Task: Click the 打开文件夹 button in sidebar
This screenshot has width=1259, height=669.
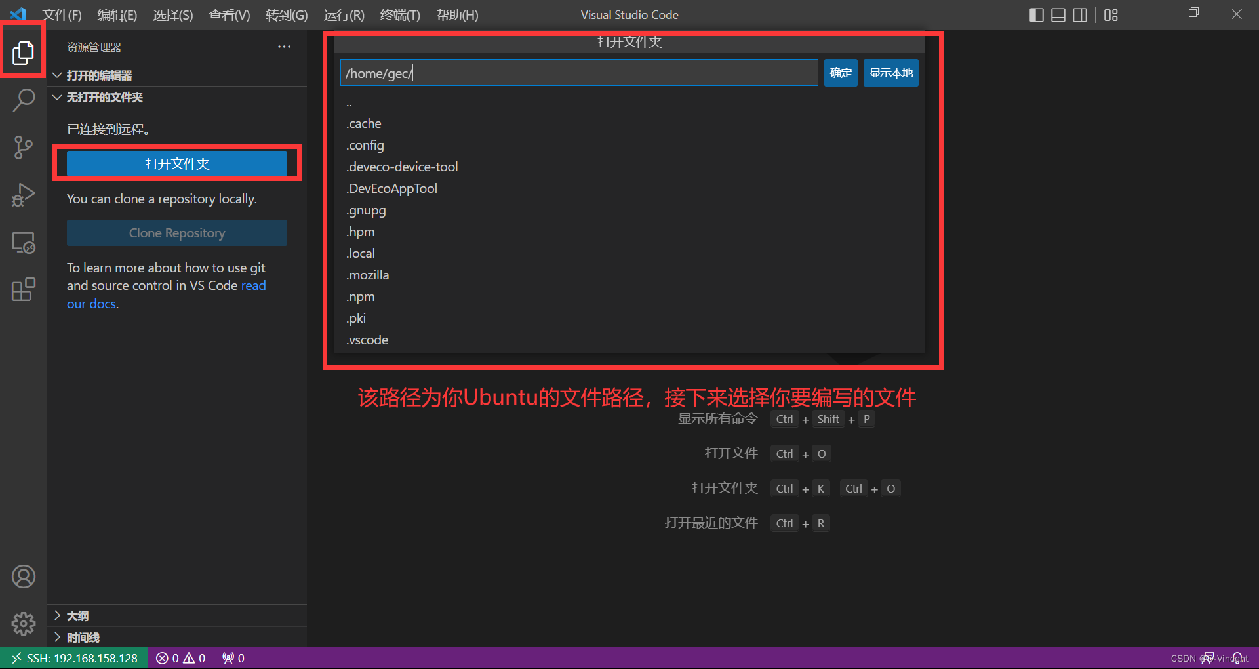Action: pos(177,164)
